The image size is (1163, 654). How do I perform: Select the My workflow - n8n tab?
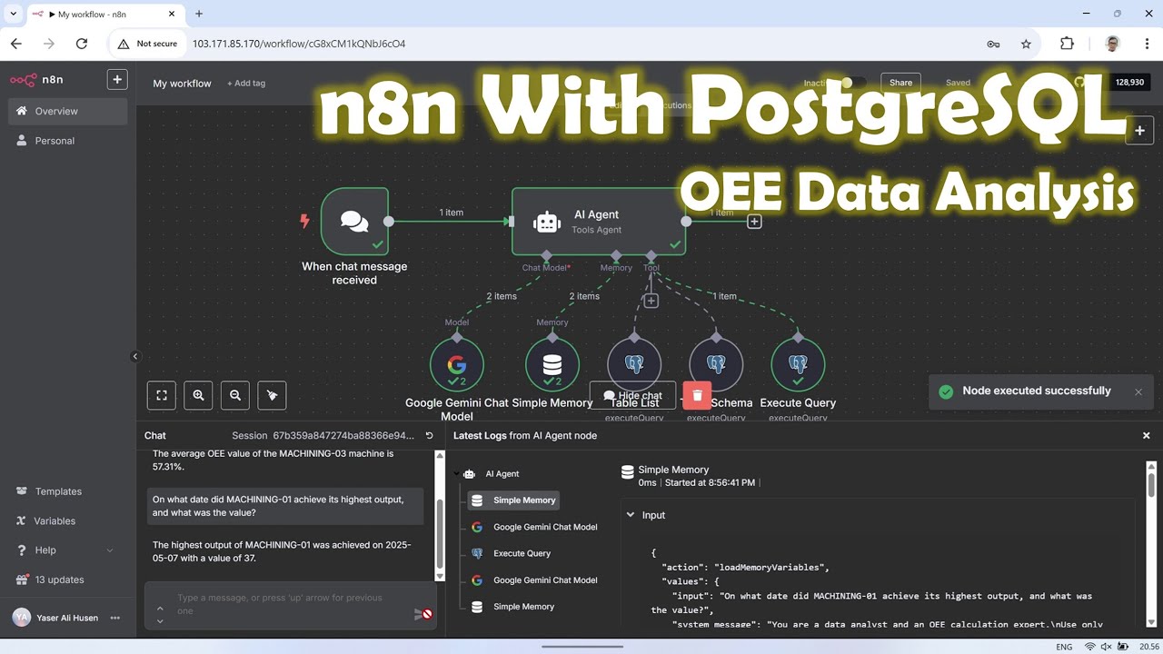click(x=104, y=14)
